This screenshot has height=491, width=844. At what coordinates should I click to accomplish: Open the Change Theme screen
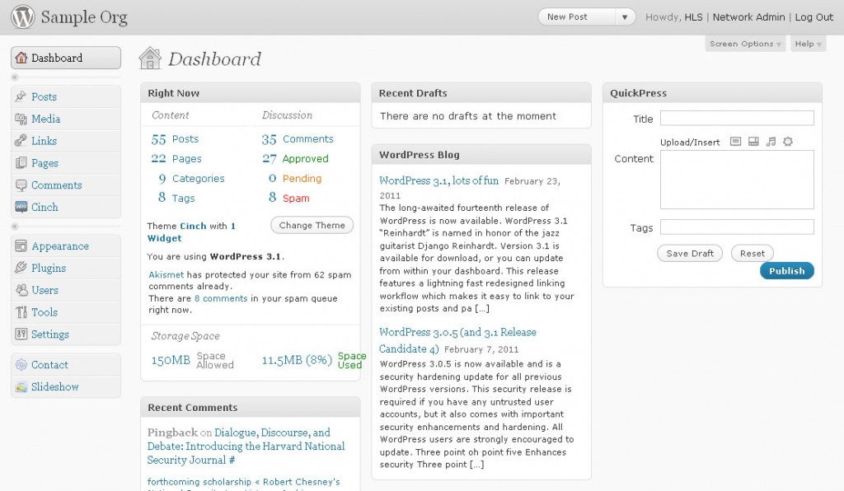pos(312,224)
